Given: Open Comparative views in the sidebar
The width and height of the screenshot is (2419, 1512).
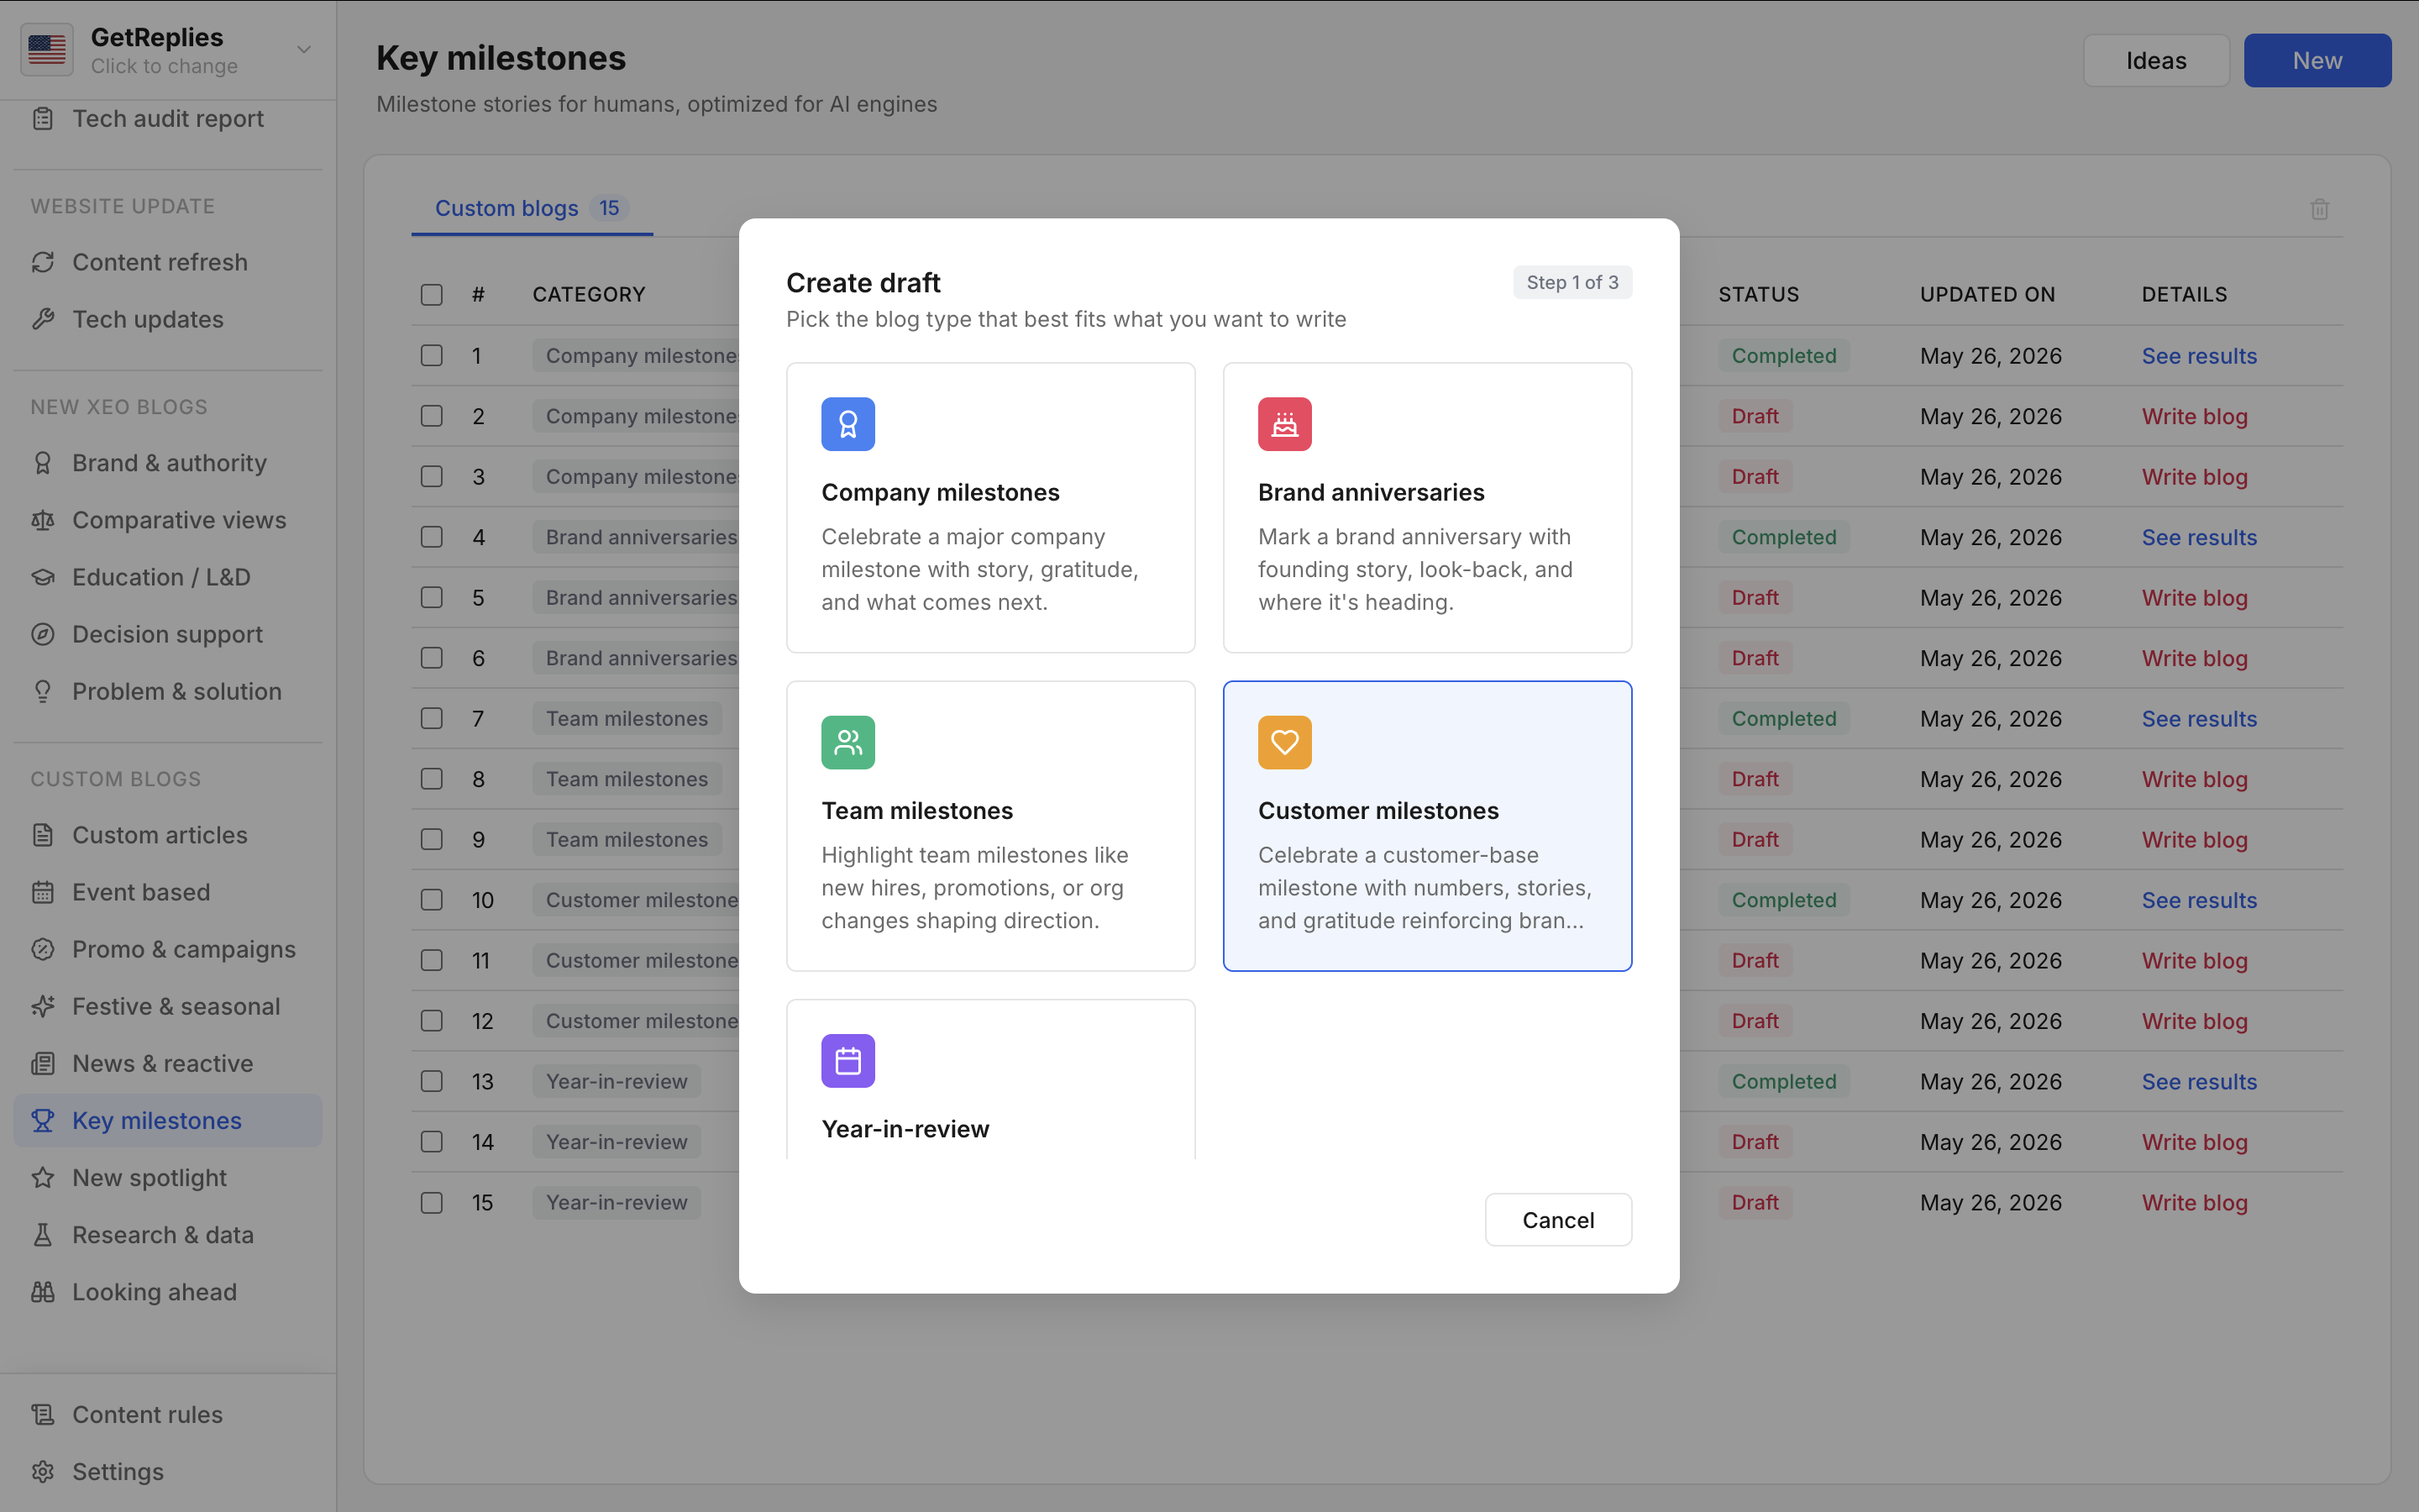Looking at the screenshot, I should click(168, 520).
